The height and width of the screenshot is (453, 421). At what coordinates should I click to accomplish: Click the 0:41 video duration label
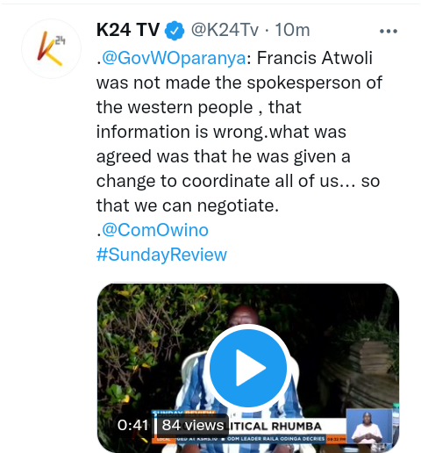132,425
